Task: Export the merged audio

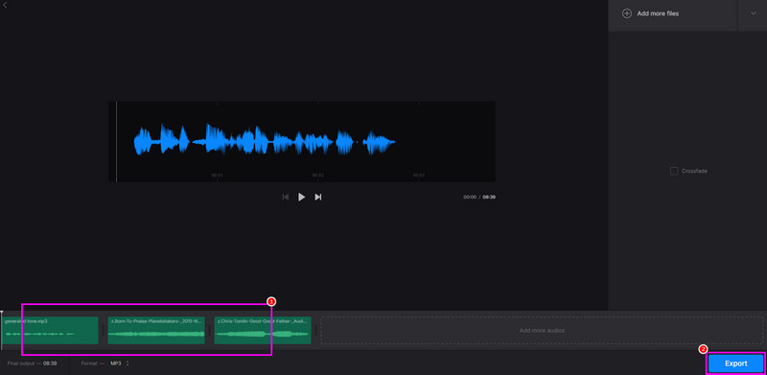Action: 735,363
